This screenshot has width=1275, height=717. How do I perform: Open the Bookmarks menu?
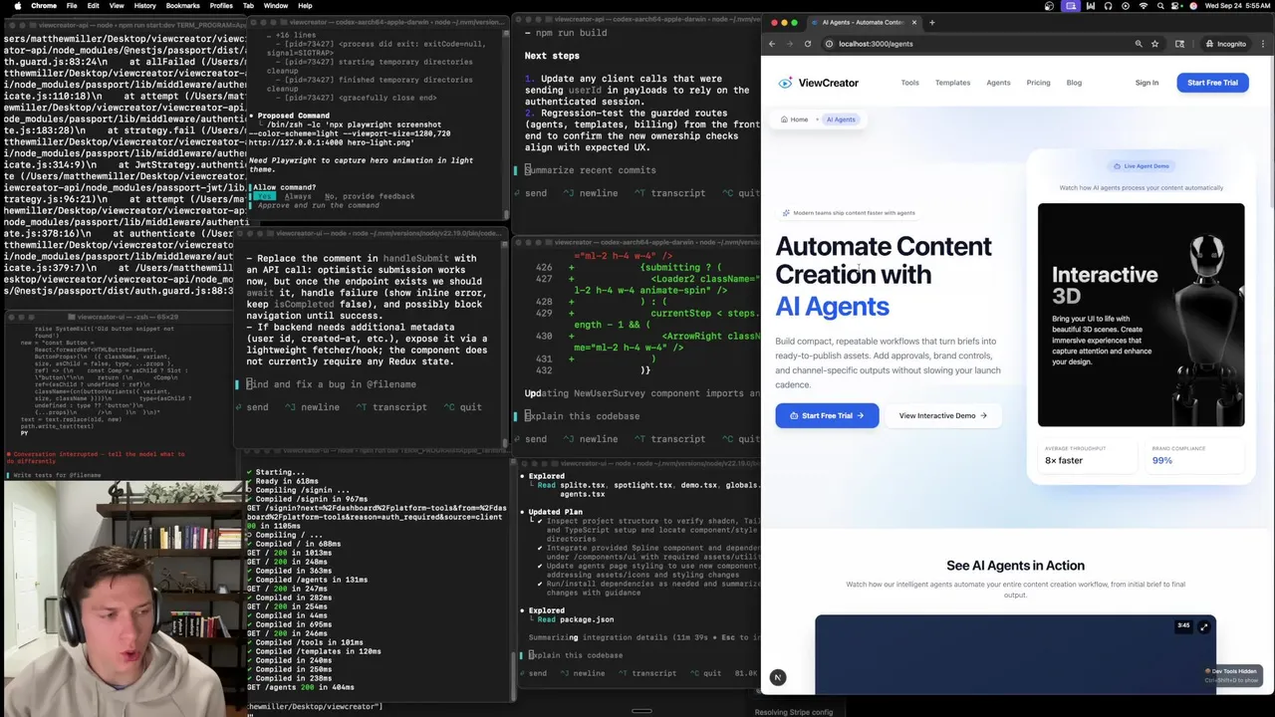[x=183, y=6]
